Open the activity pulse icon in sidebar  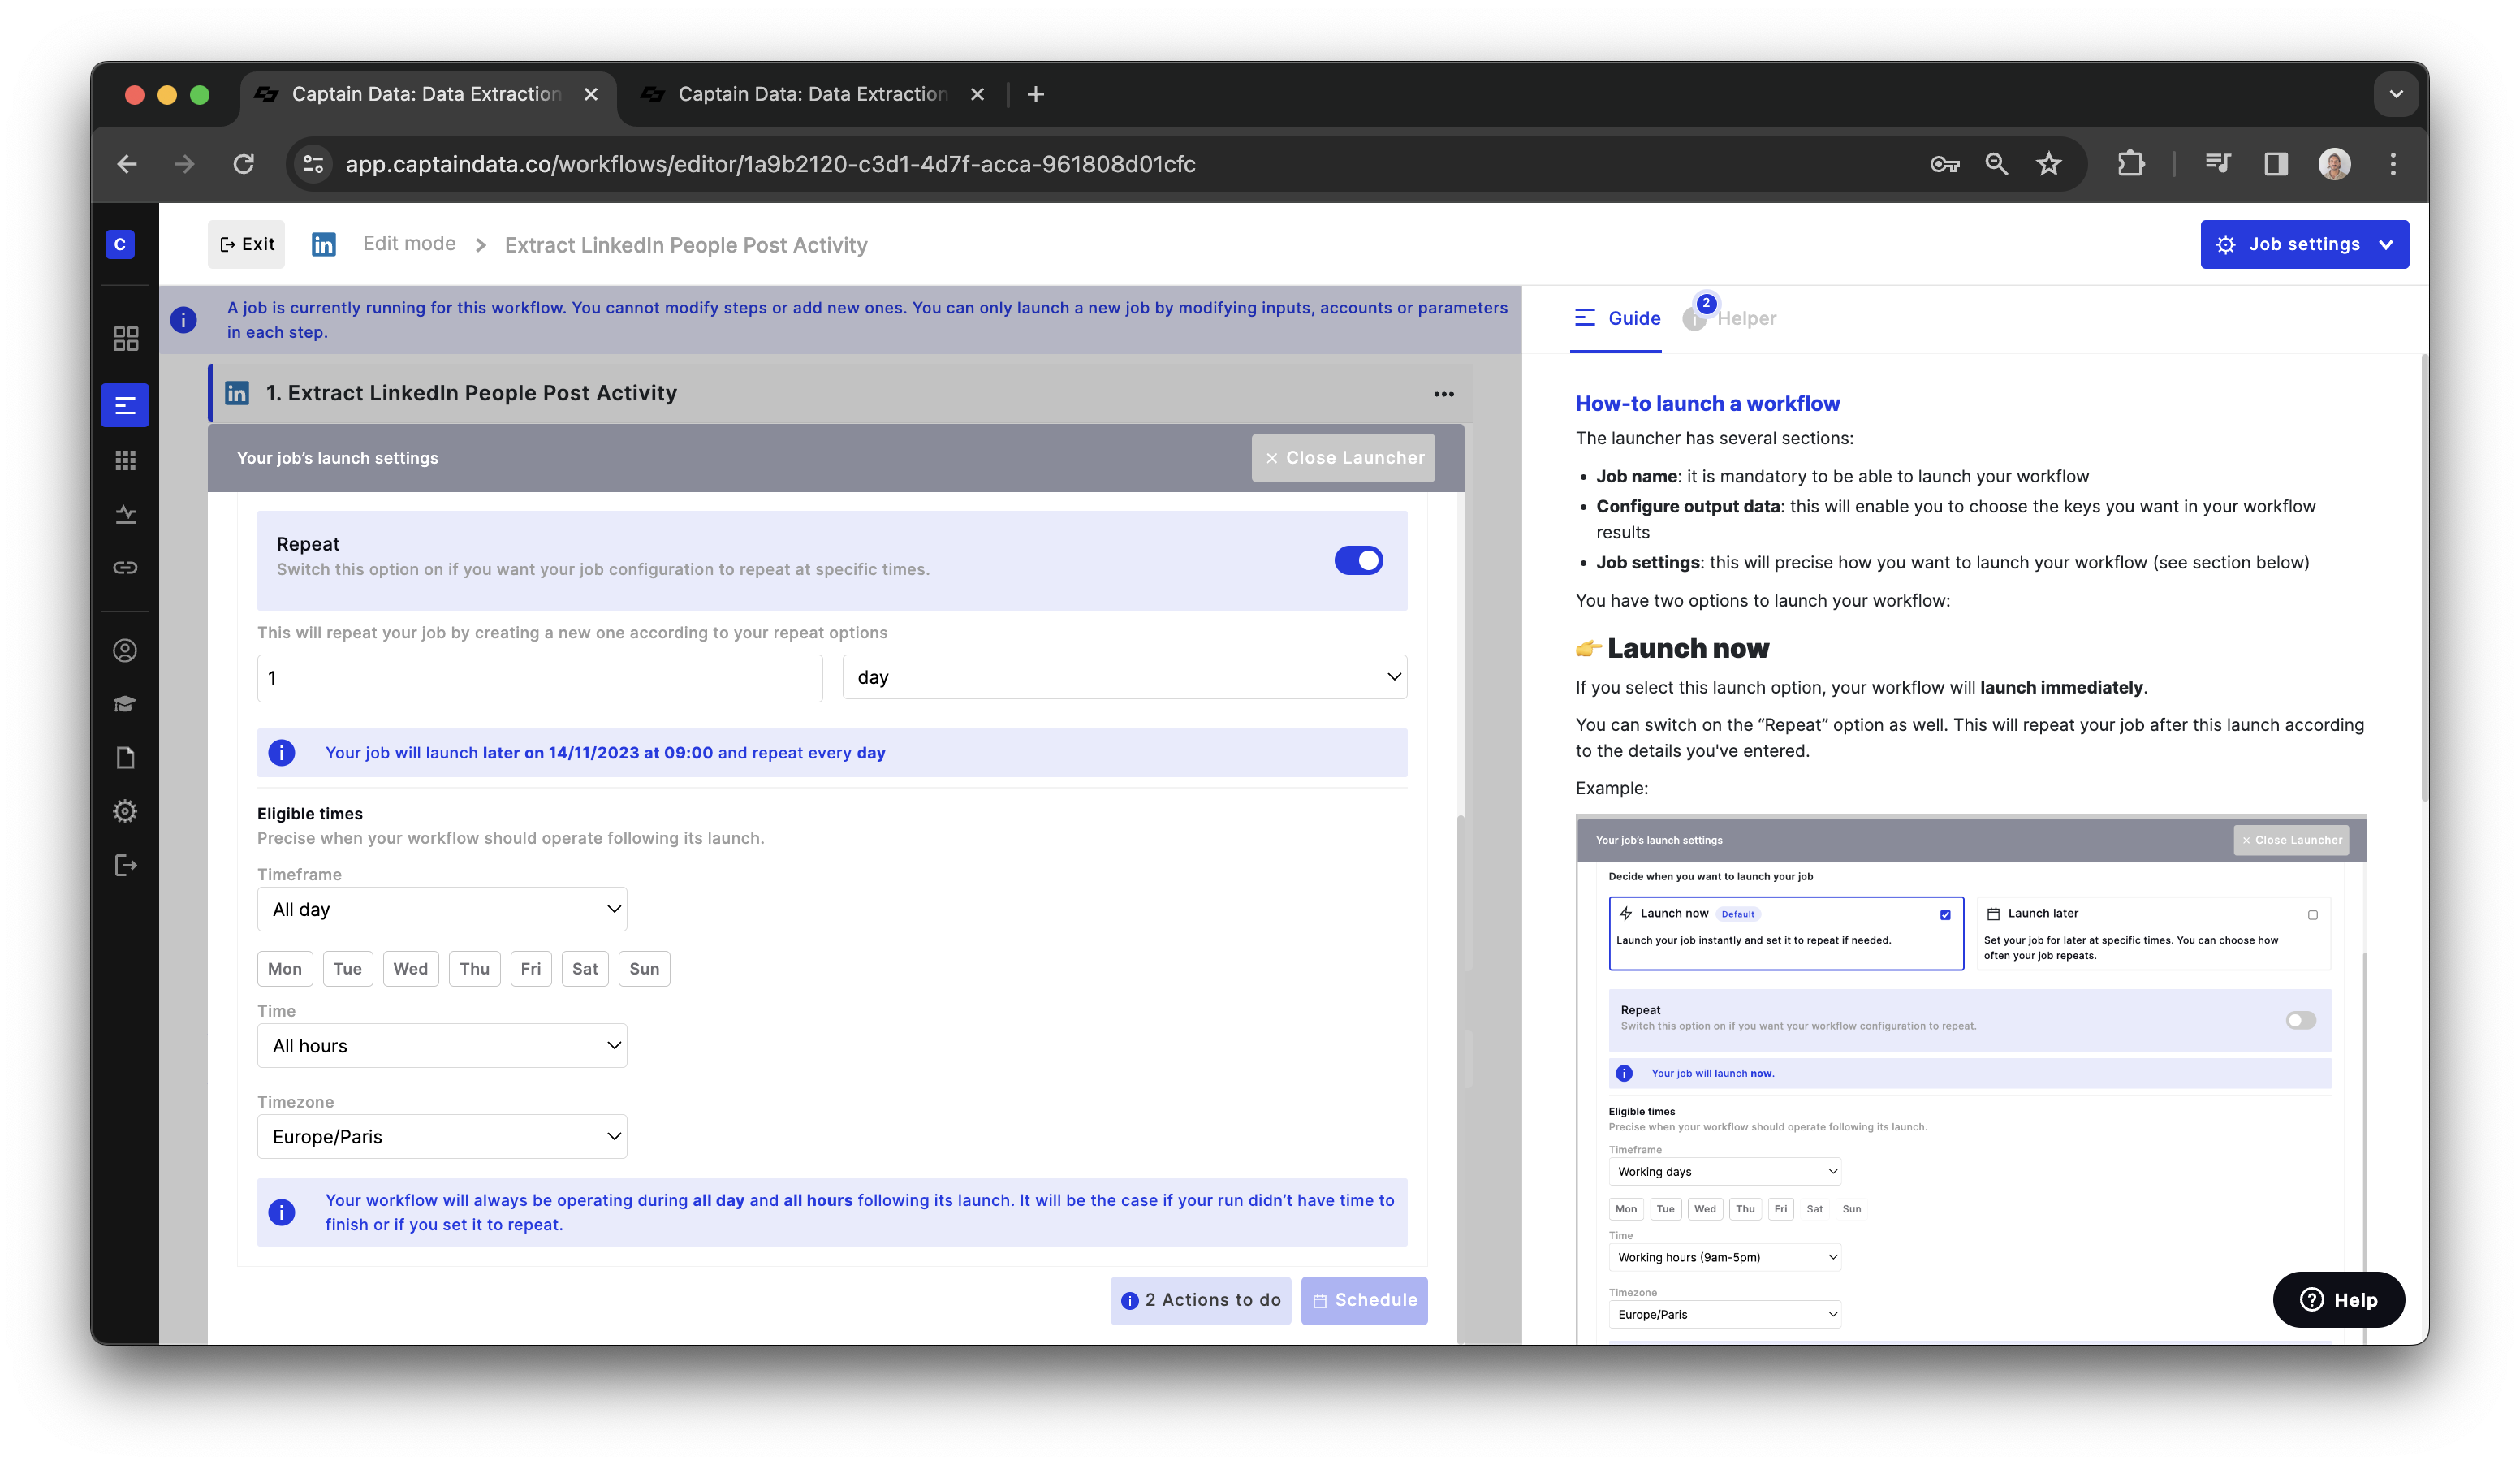tap(126, 514)
